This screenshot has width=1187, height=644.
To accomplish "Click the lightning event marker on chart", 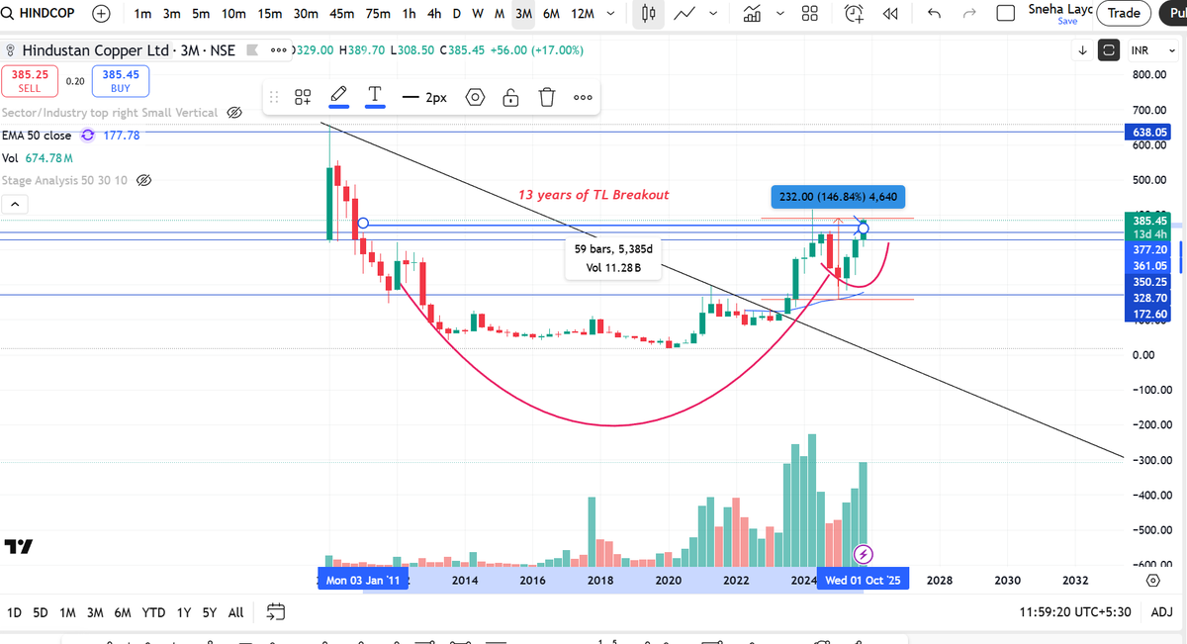I will [x=863, y=553].
